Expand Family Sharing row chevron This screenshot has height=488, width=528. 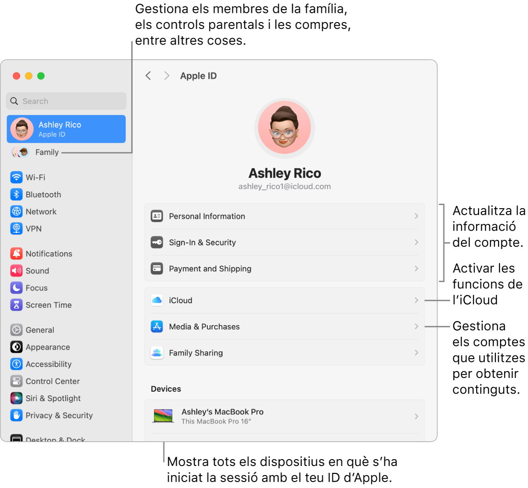[x=417, y=353]
